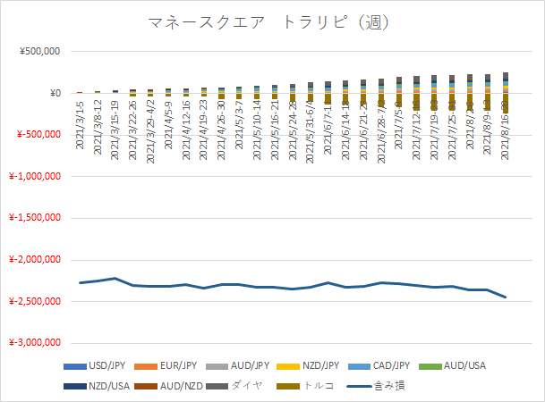Click the 含み損 legend entry

coord(376,386)
